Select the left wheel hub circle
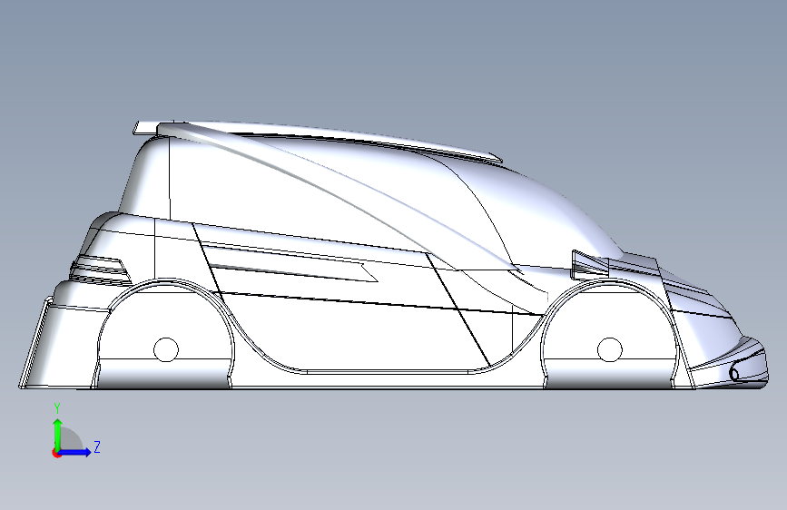The height and width of the screenshot is (510, 787). coord(166,349)
